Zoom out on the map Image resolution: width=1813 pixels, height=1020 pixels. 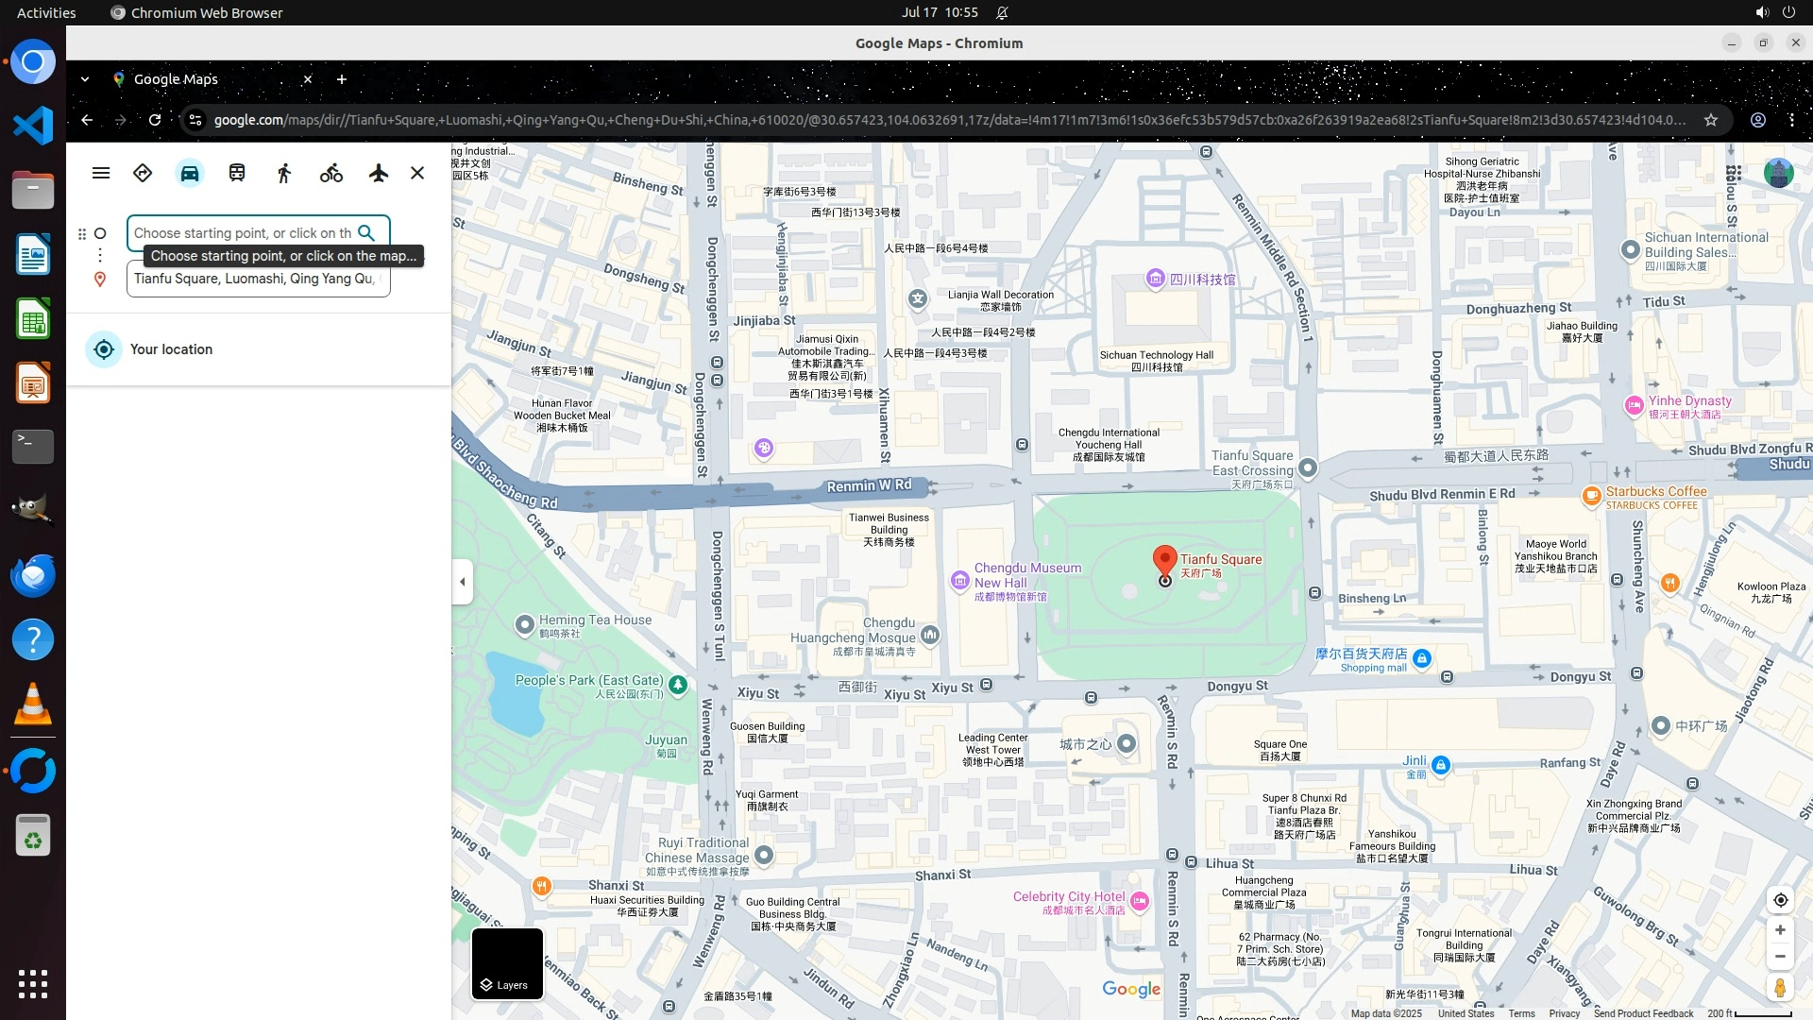click(x=1780, y=957)
